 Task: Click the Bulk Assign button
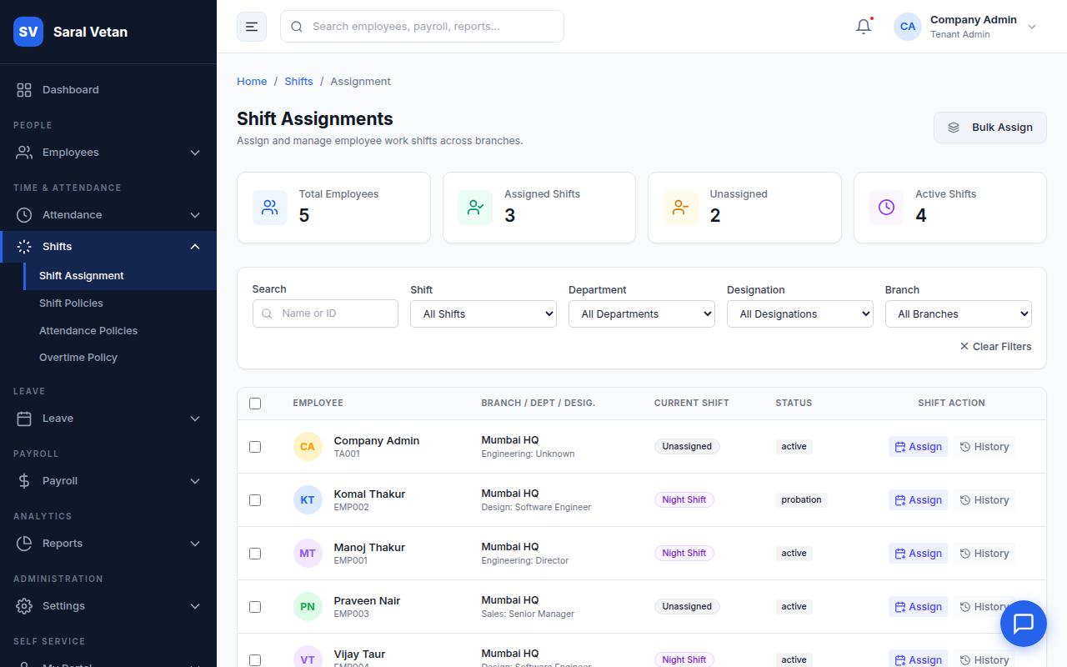pos(990,128)
